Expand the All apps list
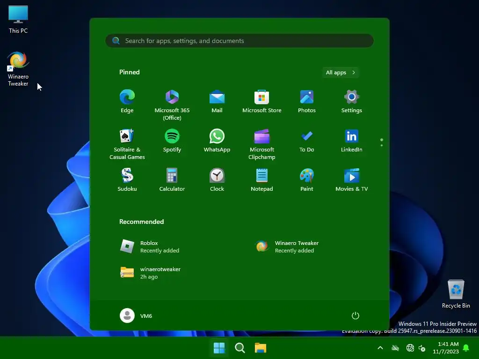 click(341, 72)
